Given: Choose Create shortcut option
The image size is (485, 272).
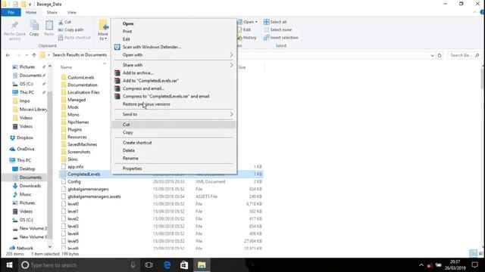Looking at the screenshot, I should pos(174,143).
